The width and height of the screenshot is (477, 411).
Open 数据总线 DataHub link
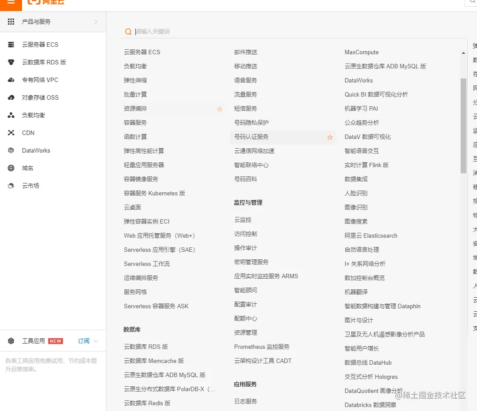[x=368, y=362]
